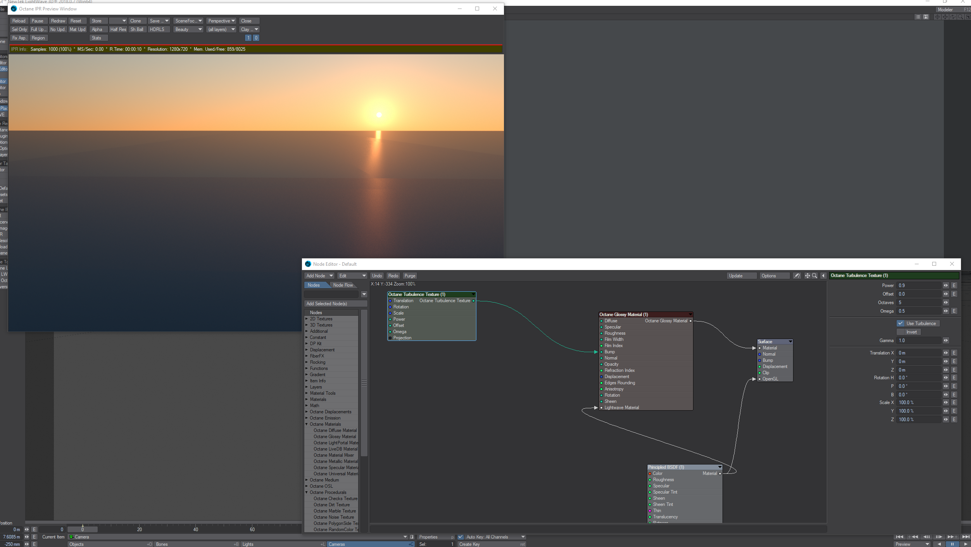
Task: Expand the 2D Textures node category
Action: [x=307, y=319]
